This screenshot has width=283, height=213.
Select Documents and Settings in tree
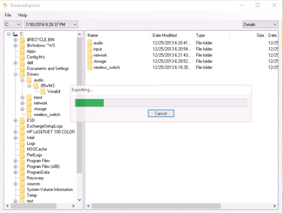[48, 69]
